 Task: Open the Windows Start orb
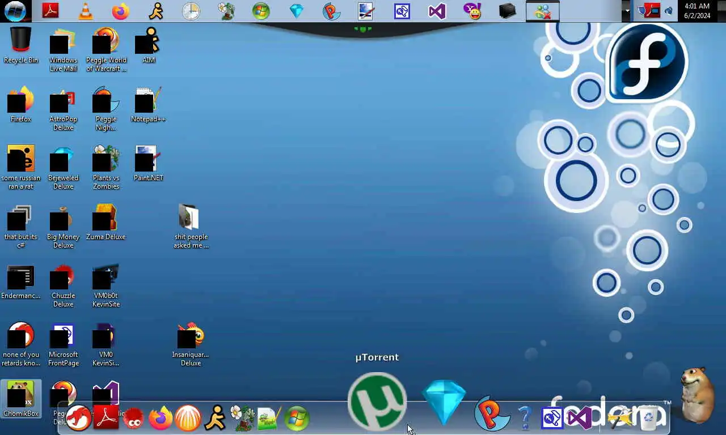click(15, 11)
